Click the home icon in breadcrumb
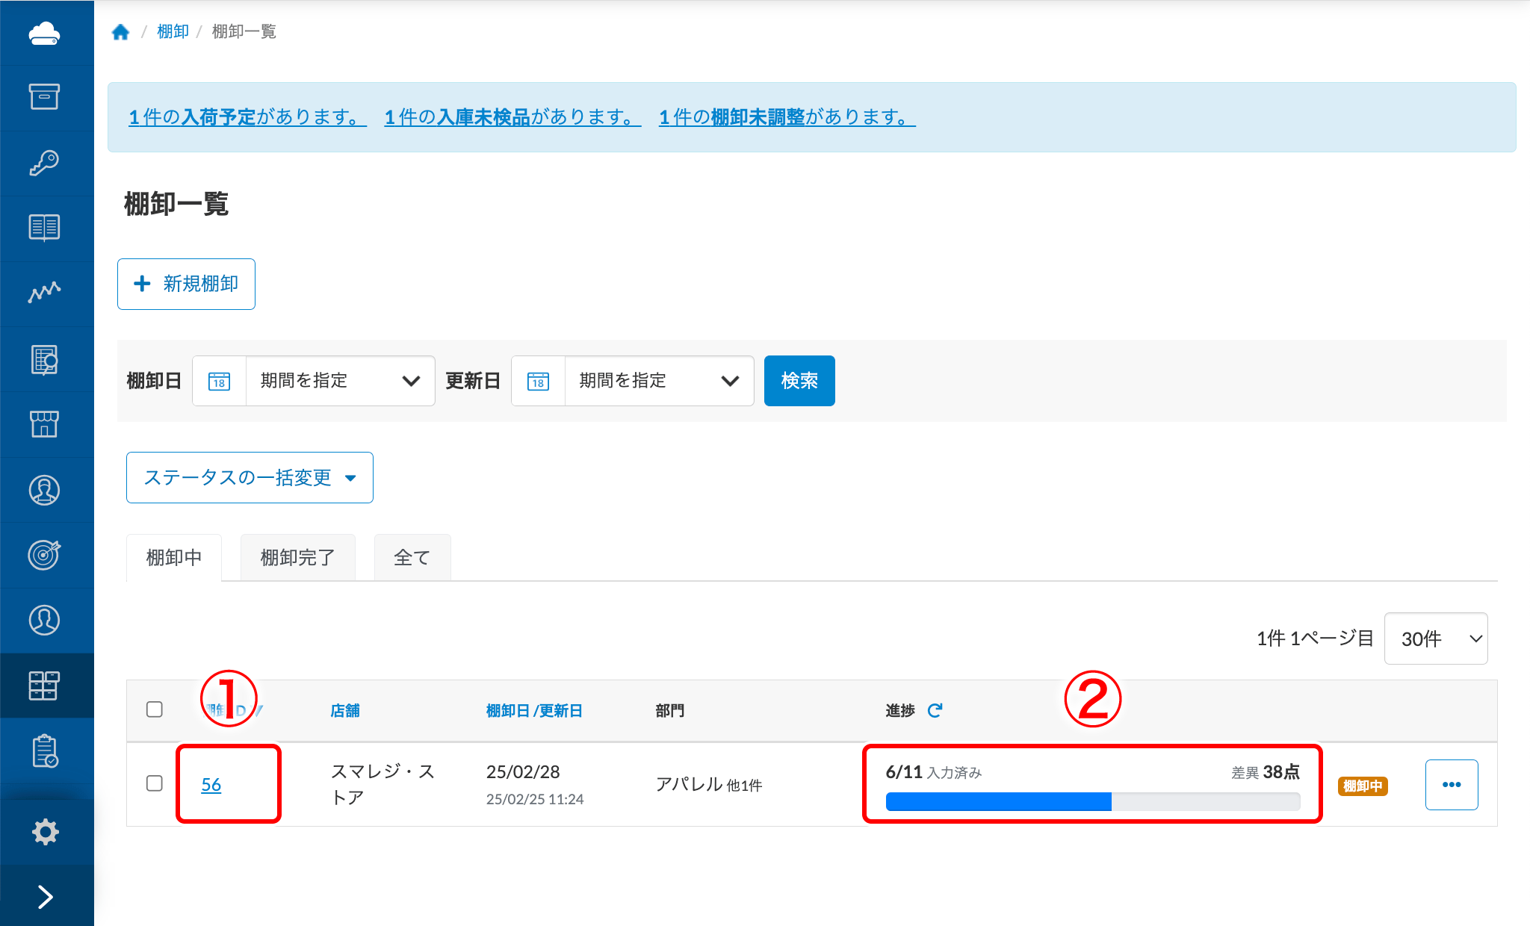 [120, 32]
